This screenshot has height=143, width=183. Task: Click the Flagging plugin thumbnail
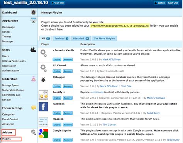(43, 122)
